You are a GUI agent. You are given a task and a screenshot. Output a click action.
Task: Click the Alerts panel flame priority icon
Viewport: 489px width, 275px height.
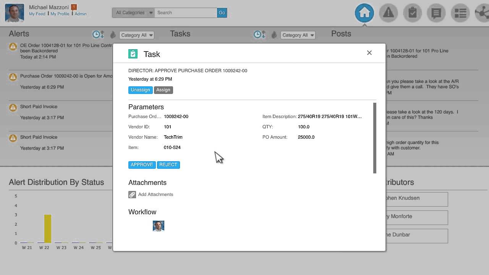[x=113, y=35]
